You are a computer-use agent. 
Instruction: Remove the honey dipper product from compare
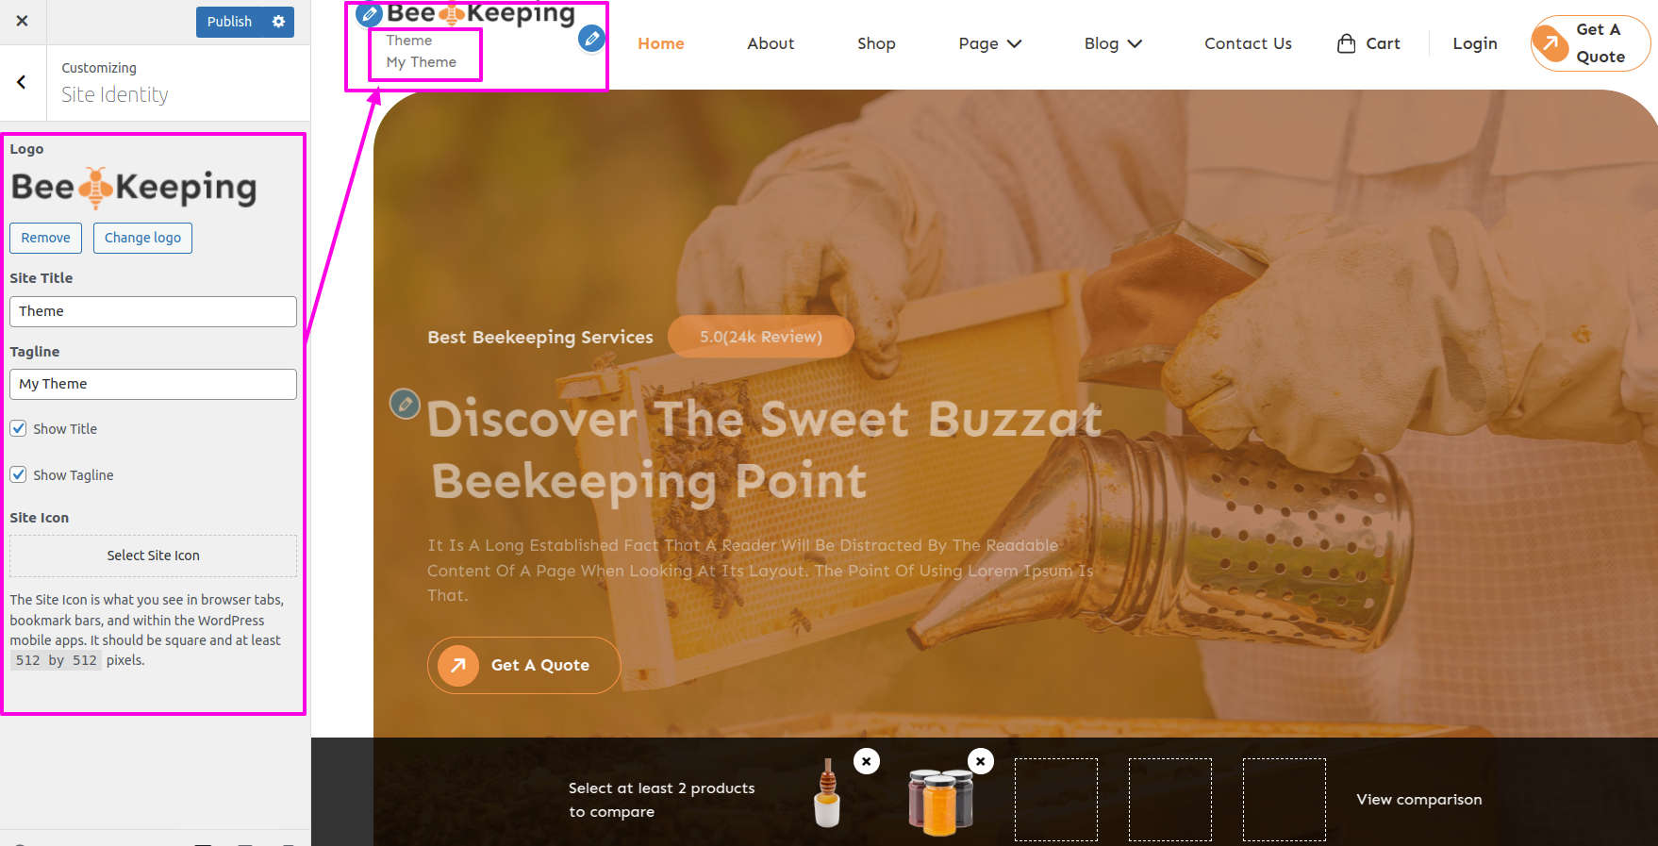pyautogui.click(x=866, y=761)
